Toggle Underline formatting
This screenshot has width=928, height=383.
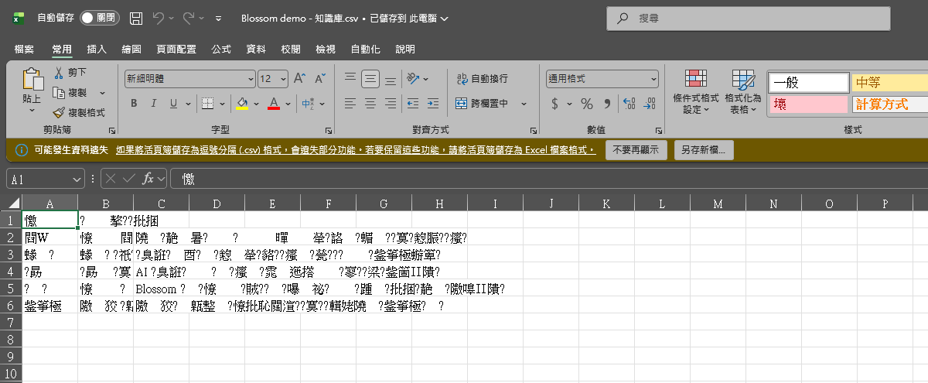click(173, 104)
